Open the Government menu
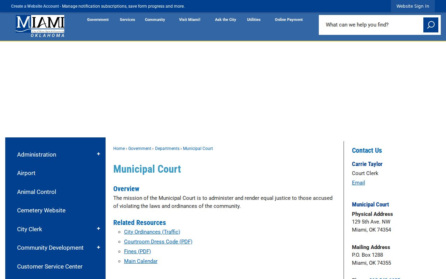Image resolution: width=446 pixels, height=279 pixels. click(x=98, y=20)
